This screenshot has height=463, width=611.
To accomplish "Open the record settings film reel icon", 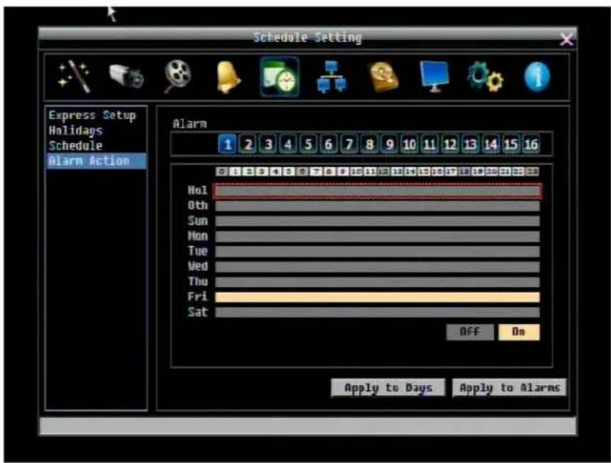I will coord(178,77).
